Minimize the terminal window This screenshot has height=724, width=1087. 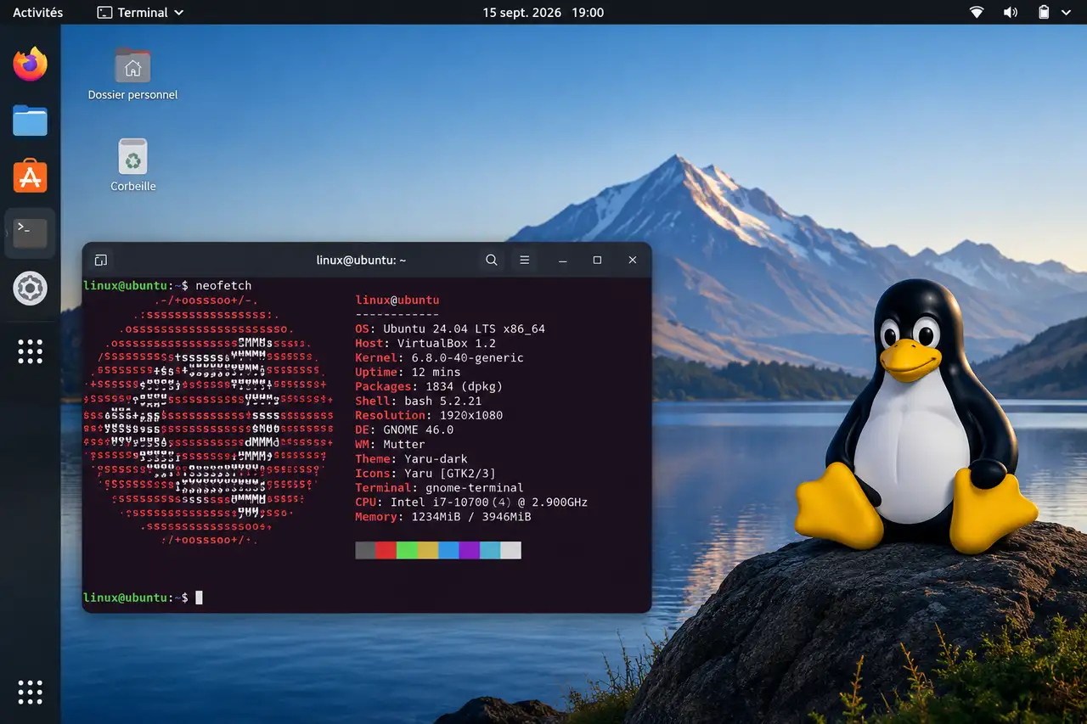[x=562, y=260]
